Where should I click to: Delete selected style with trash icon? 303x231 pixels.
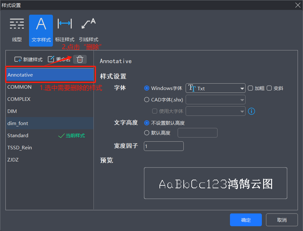80,59
